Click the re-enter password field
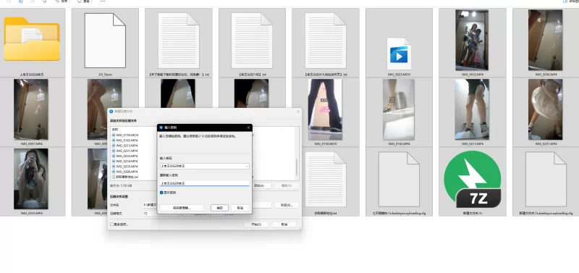 point(205,183)
